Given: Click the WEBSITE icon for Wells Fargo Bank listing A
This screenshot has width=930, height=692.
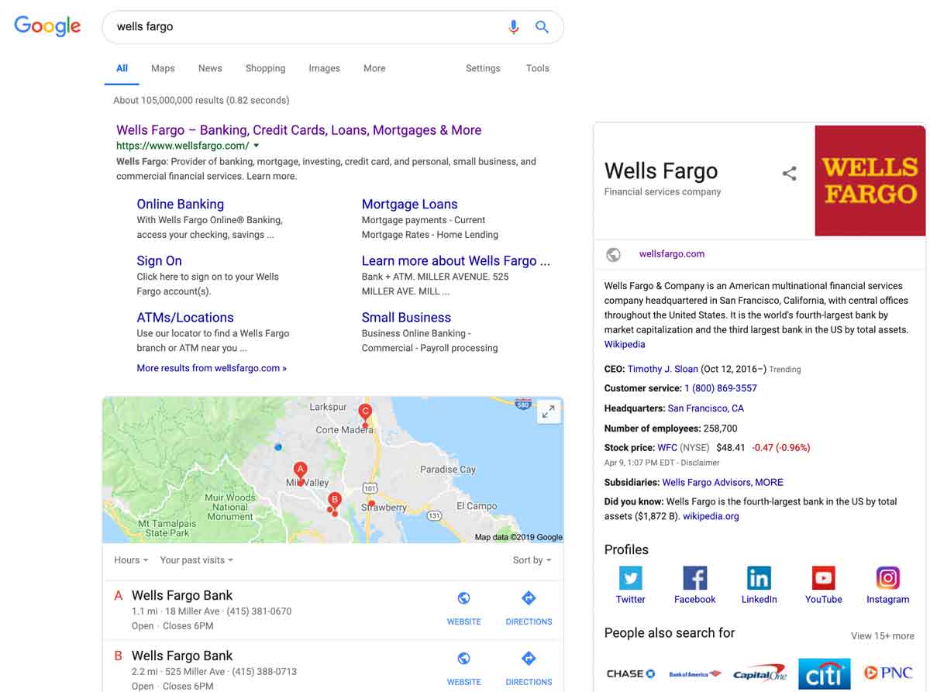Looking at the screenshot, I should point(463,598).
